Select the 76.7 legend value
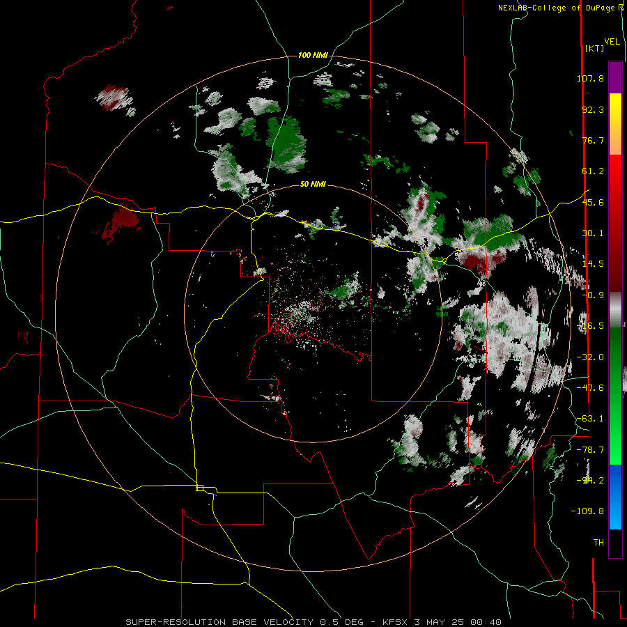627x627 pixels. point(593,140)
